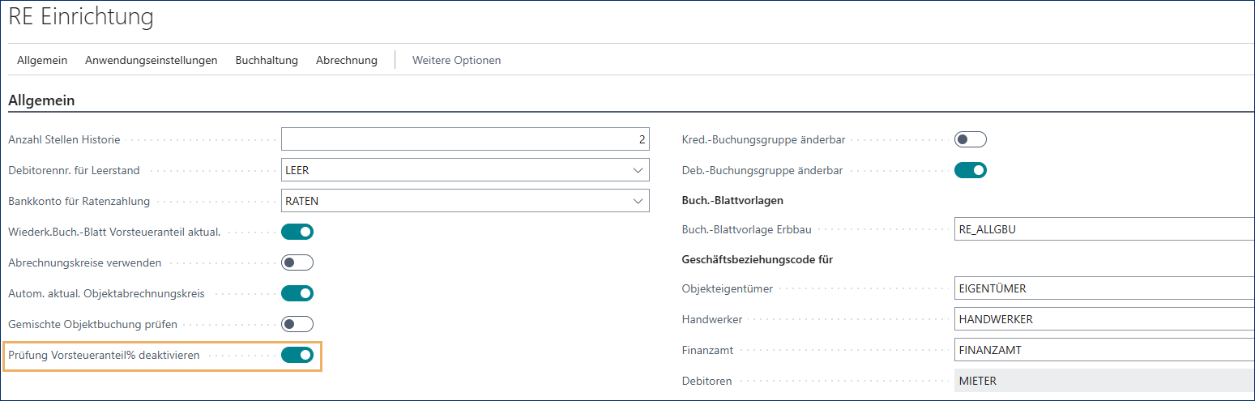Click the Anzahl Stellen Historie field
The image size is (1255, 401).
click(x=464, y=139)
